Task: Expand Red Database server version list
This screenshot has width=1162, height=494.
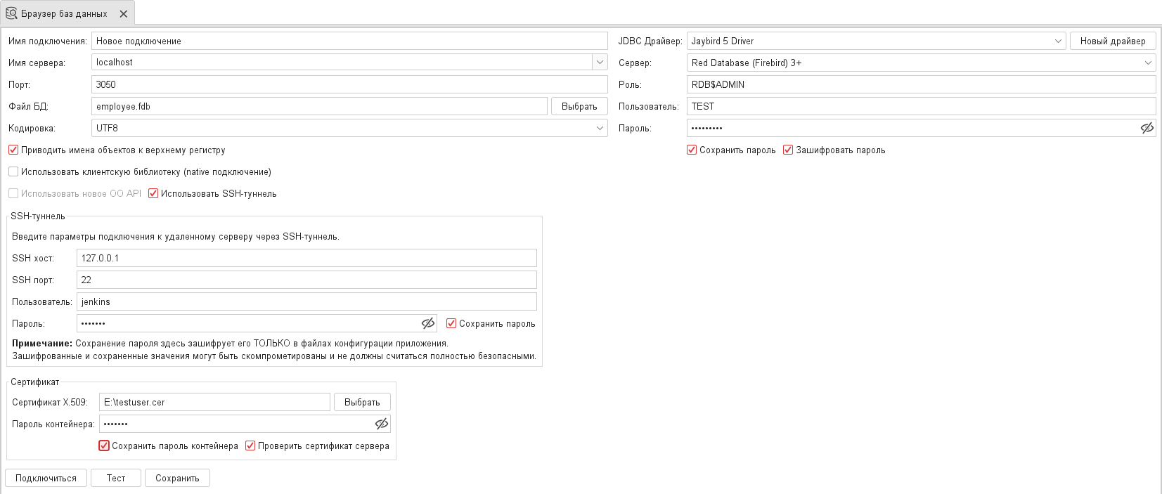Action: (x=1148, y=63)
